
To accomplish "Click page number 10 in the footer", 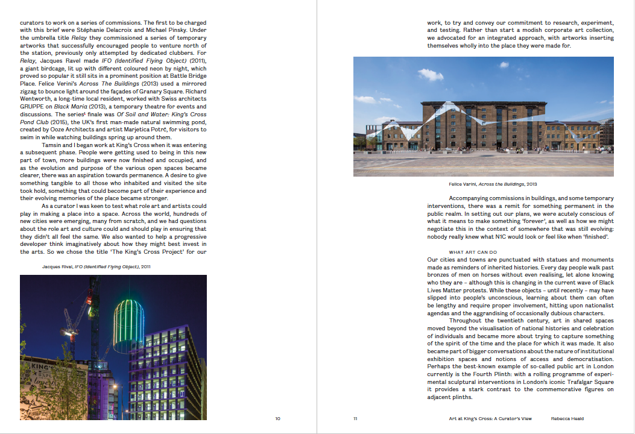I will tap(277, 418).
